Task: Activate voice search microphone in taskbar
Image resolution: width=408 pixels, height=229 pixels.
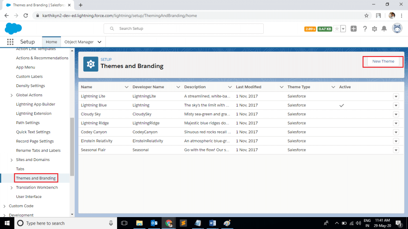Action: tap(111, 223)
